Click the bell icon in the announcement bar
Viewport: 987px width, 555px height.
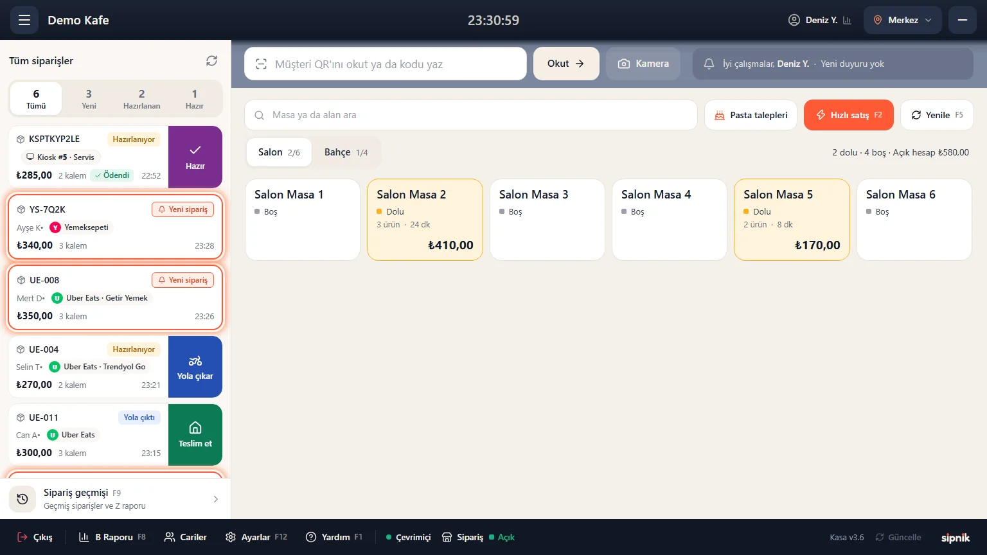pos(709,64)
